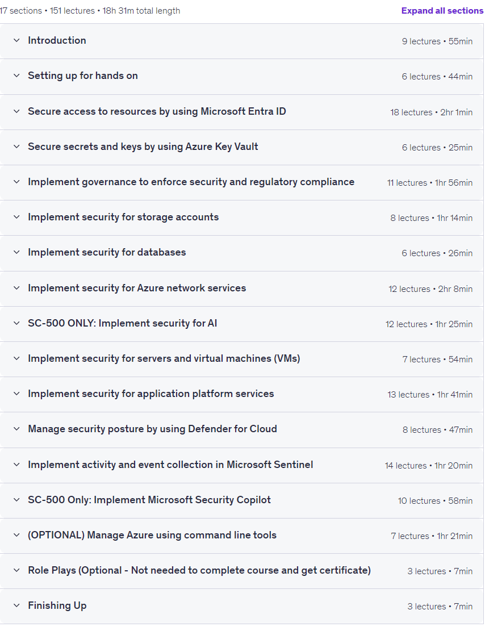Click the chevron beside "Implement security for databases"
This screenshot has height=631, width=485.
coord(16,252)
